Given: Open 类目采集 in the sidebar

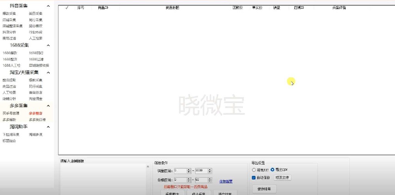Looking at the screenshot, I should 36,13.
